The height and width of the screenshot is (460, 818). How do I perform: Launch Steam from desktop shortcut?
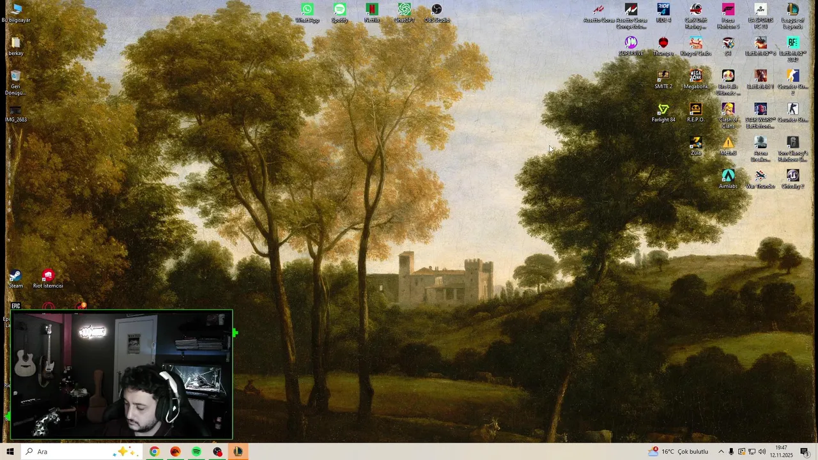tap(16, 279)
